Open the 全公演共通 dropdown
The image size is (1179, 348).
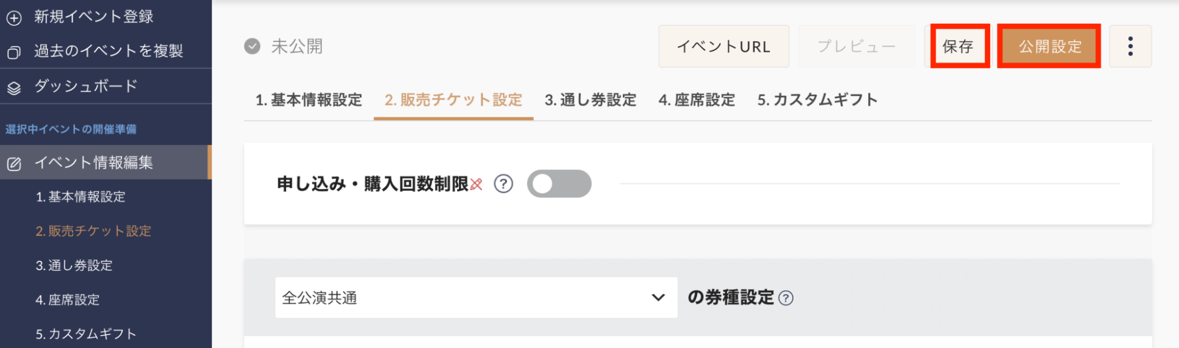[x=476, y=297]
